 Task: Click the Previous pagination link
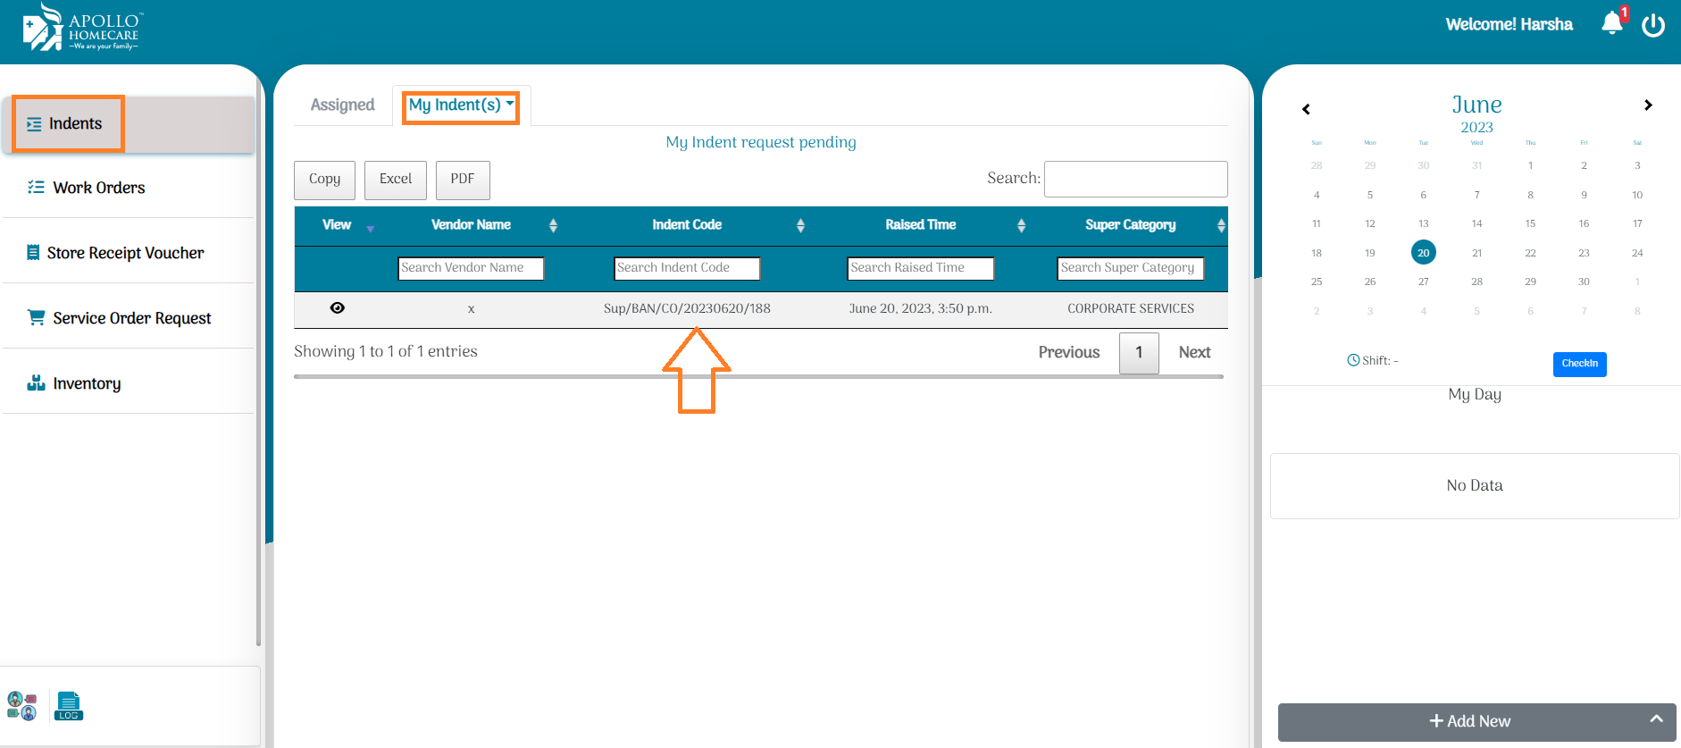[1069, 352]
